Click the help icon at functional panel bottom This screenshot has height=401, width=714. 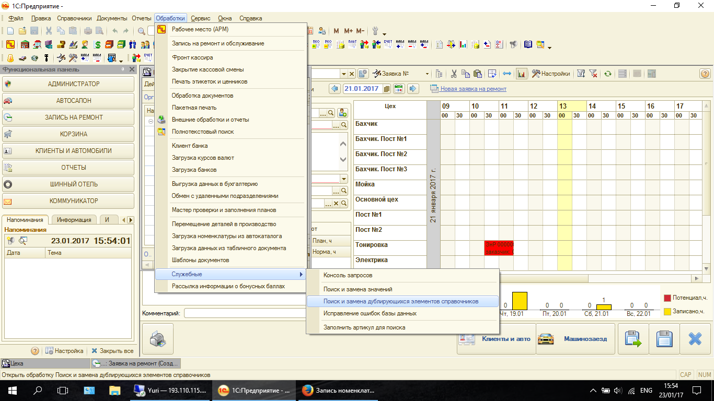click(35, 351)
